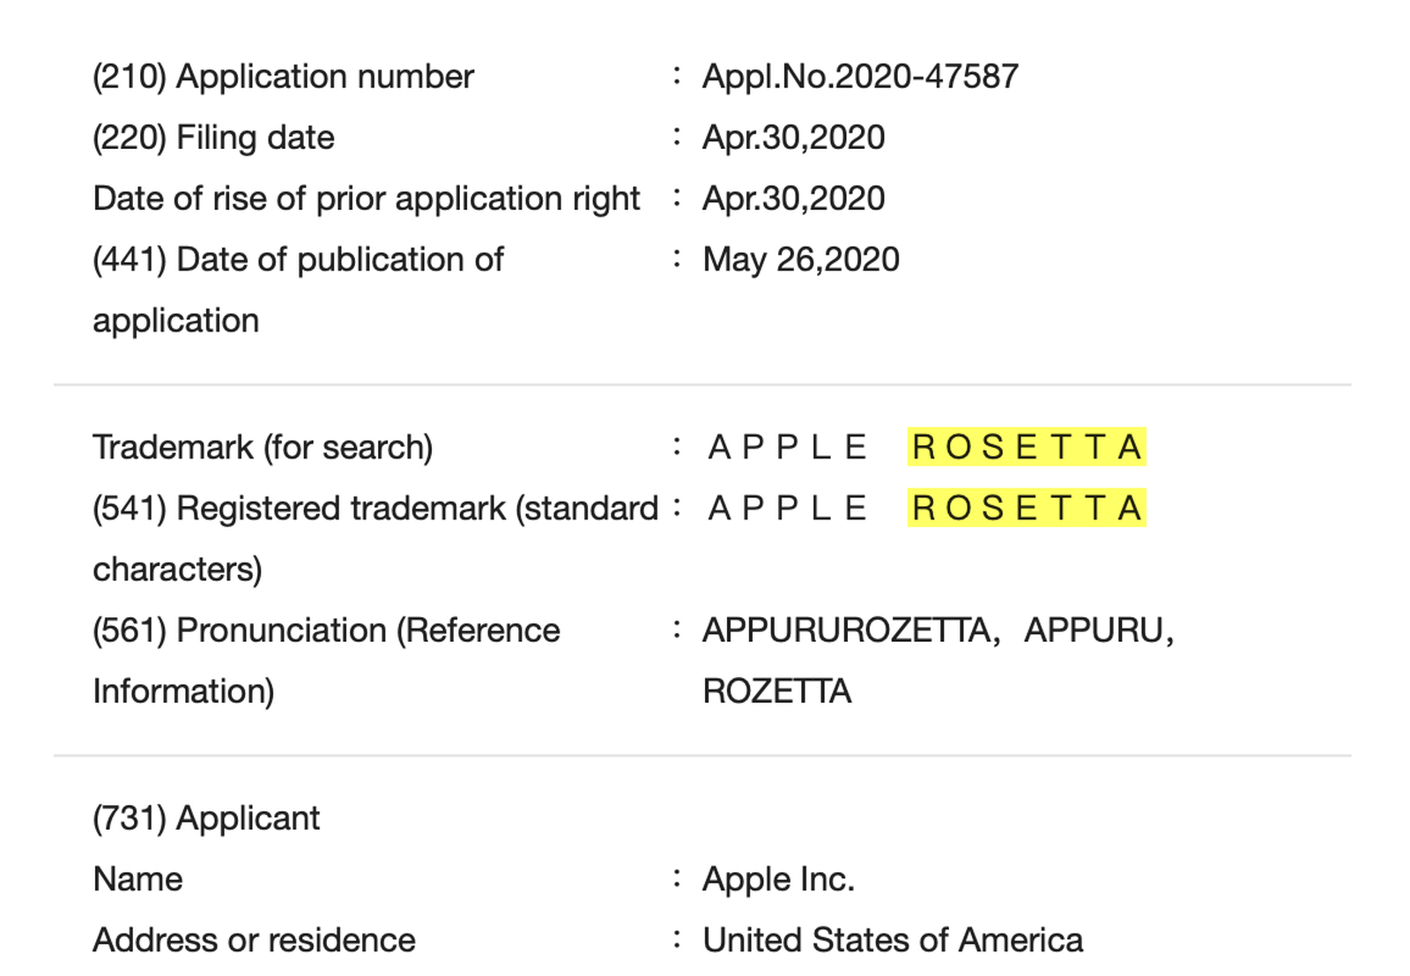The image size is (1410, 976).
Task: Click the APPURUROZETTA pronunciation text
Action: coord(846,630)
